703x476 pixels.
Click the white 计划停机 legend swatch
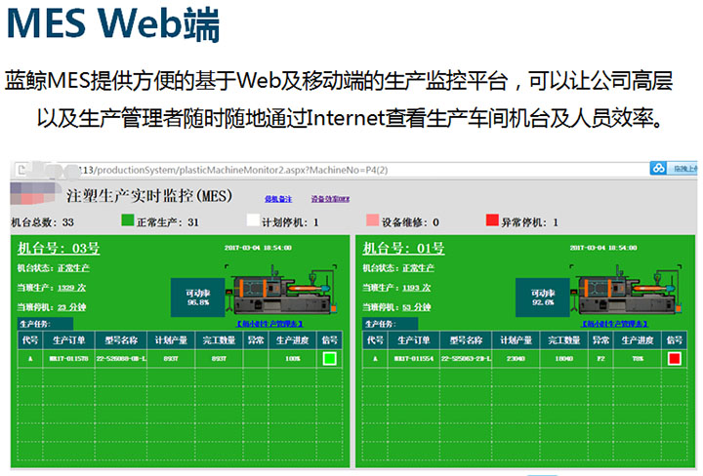253,219
